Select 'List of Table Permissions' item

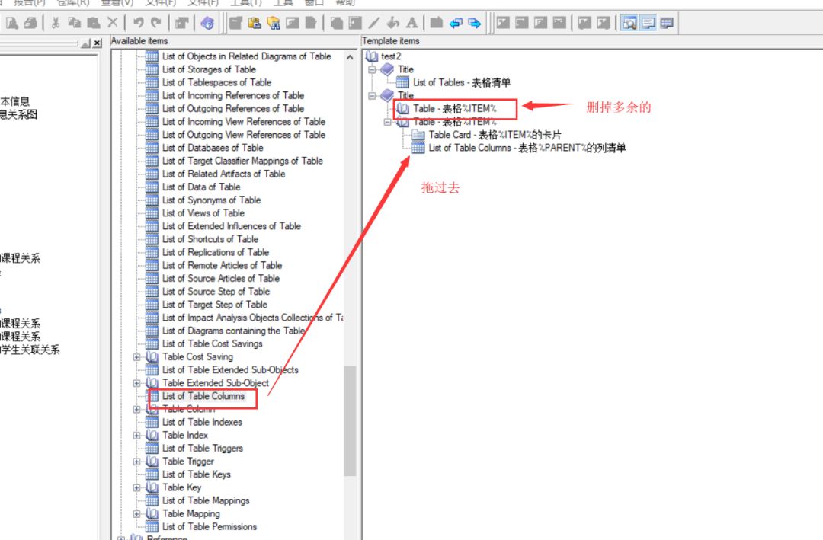[x=210, y=526]
